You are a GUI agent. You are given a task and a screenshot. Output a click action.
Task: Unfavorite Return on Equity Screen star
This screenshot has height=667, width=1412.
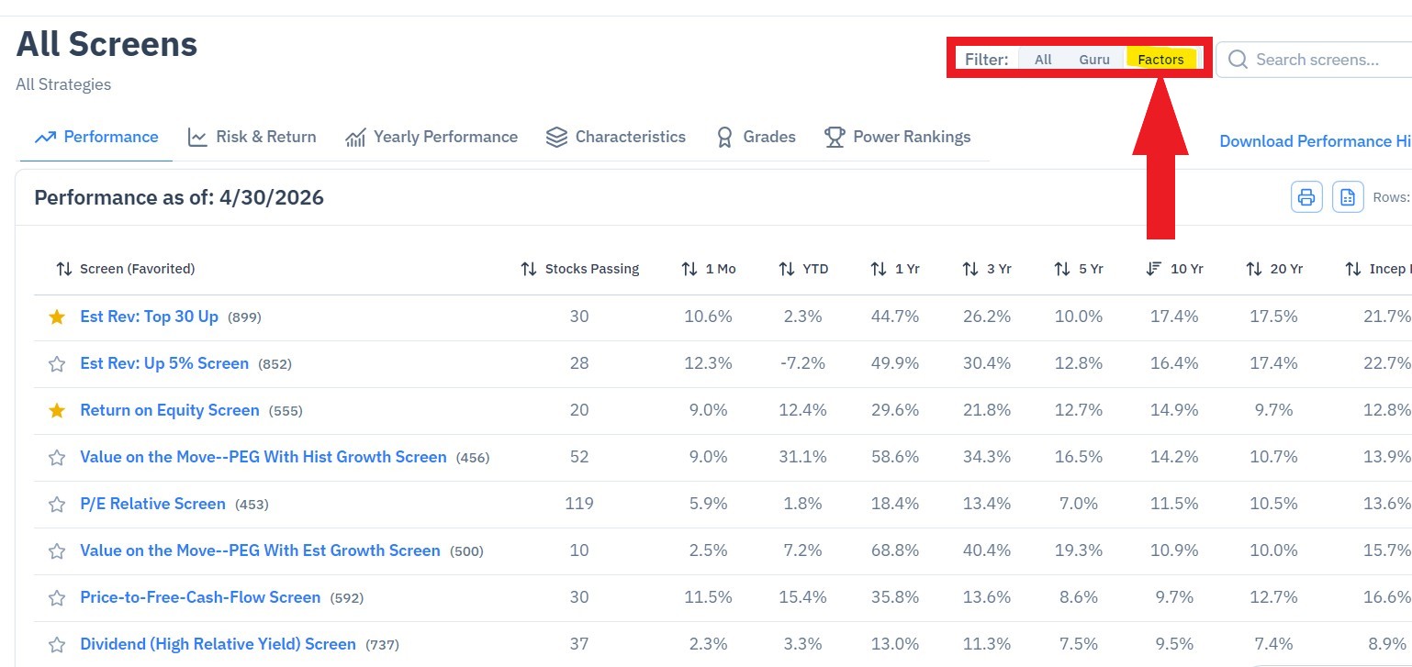tap(57, 410)
